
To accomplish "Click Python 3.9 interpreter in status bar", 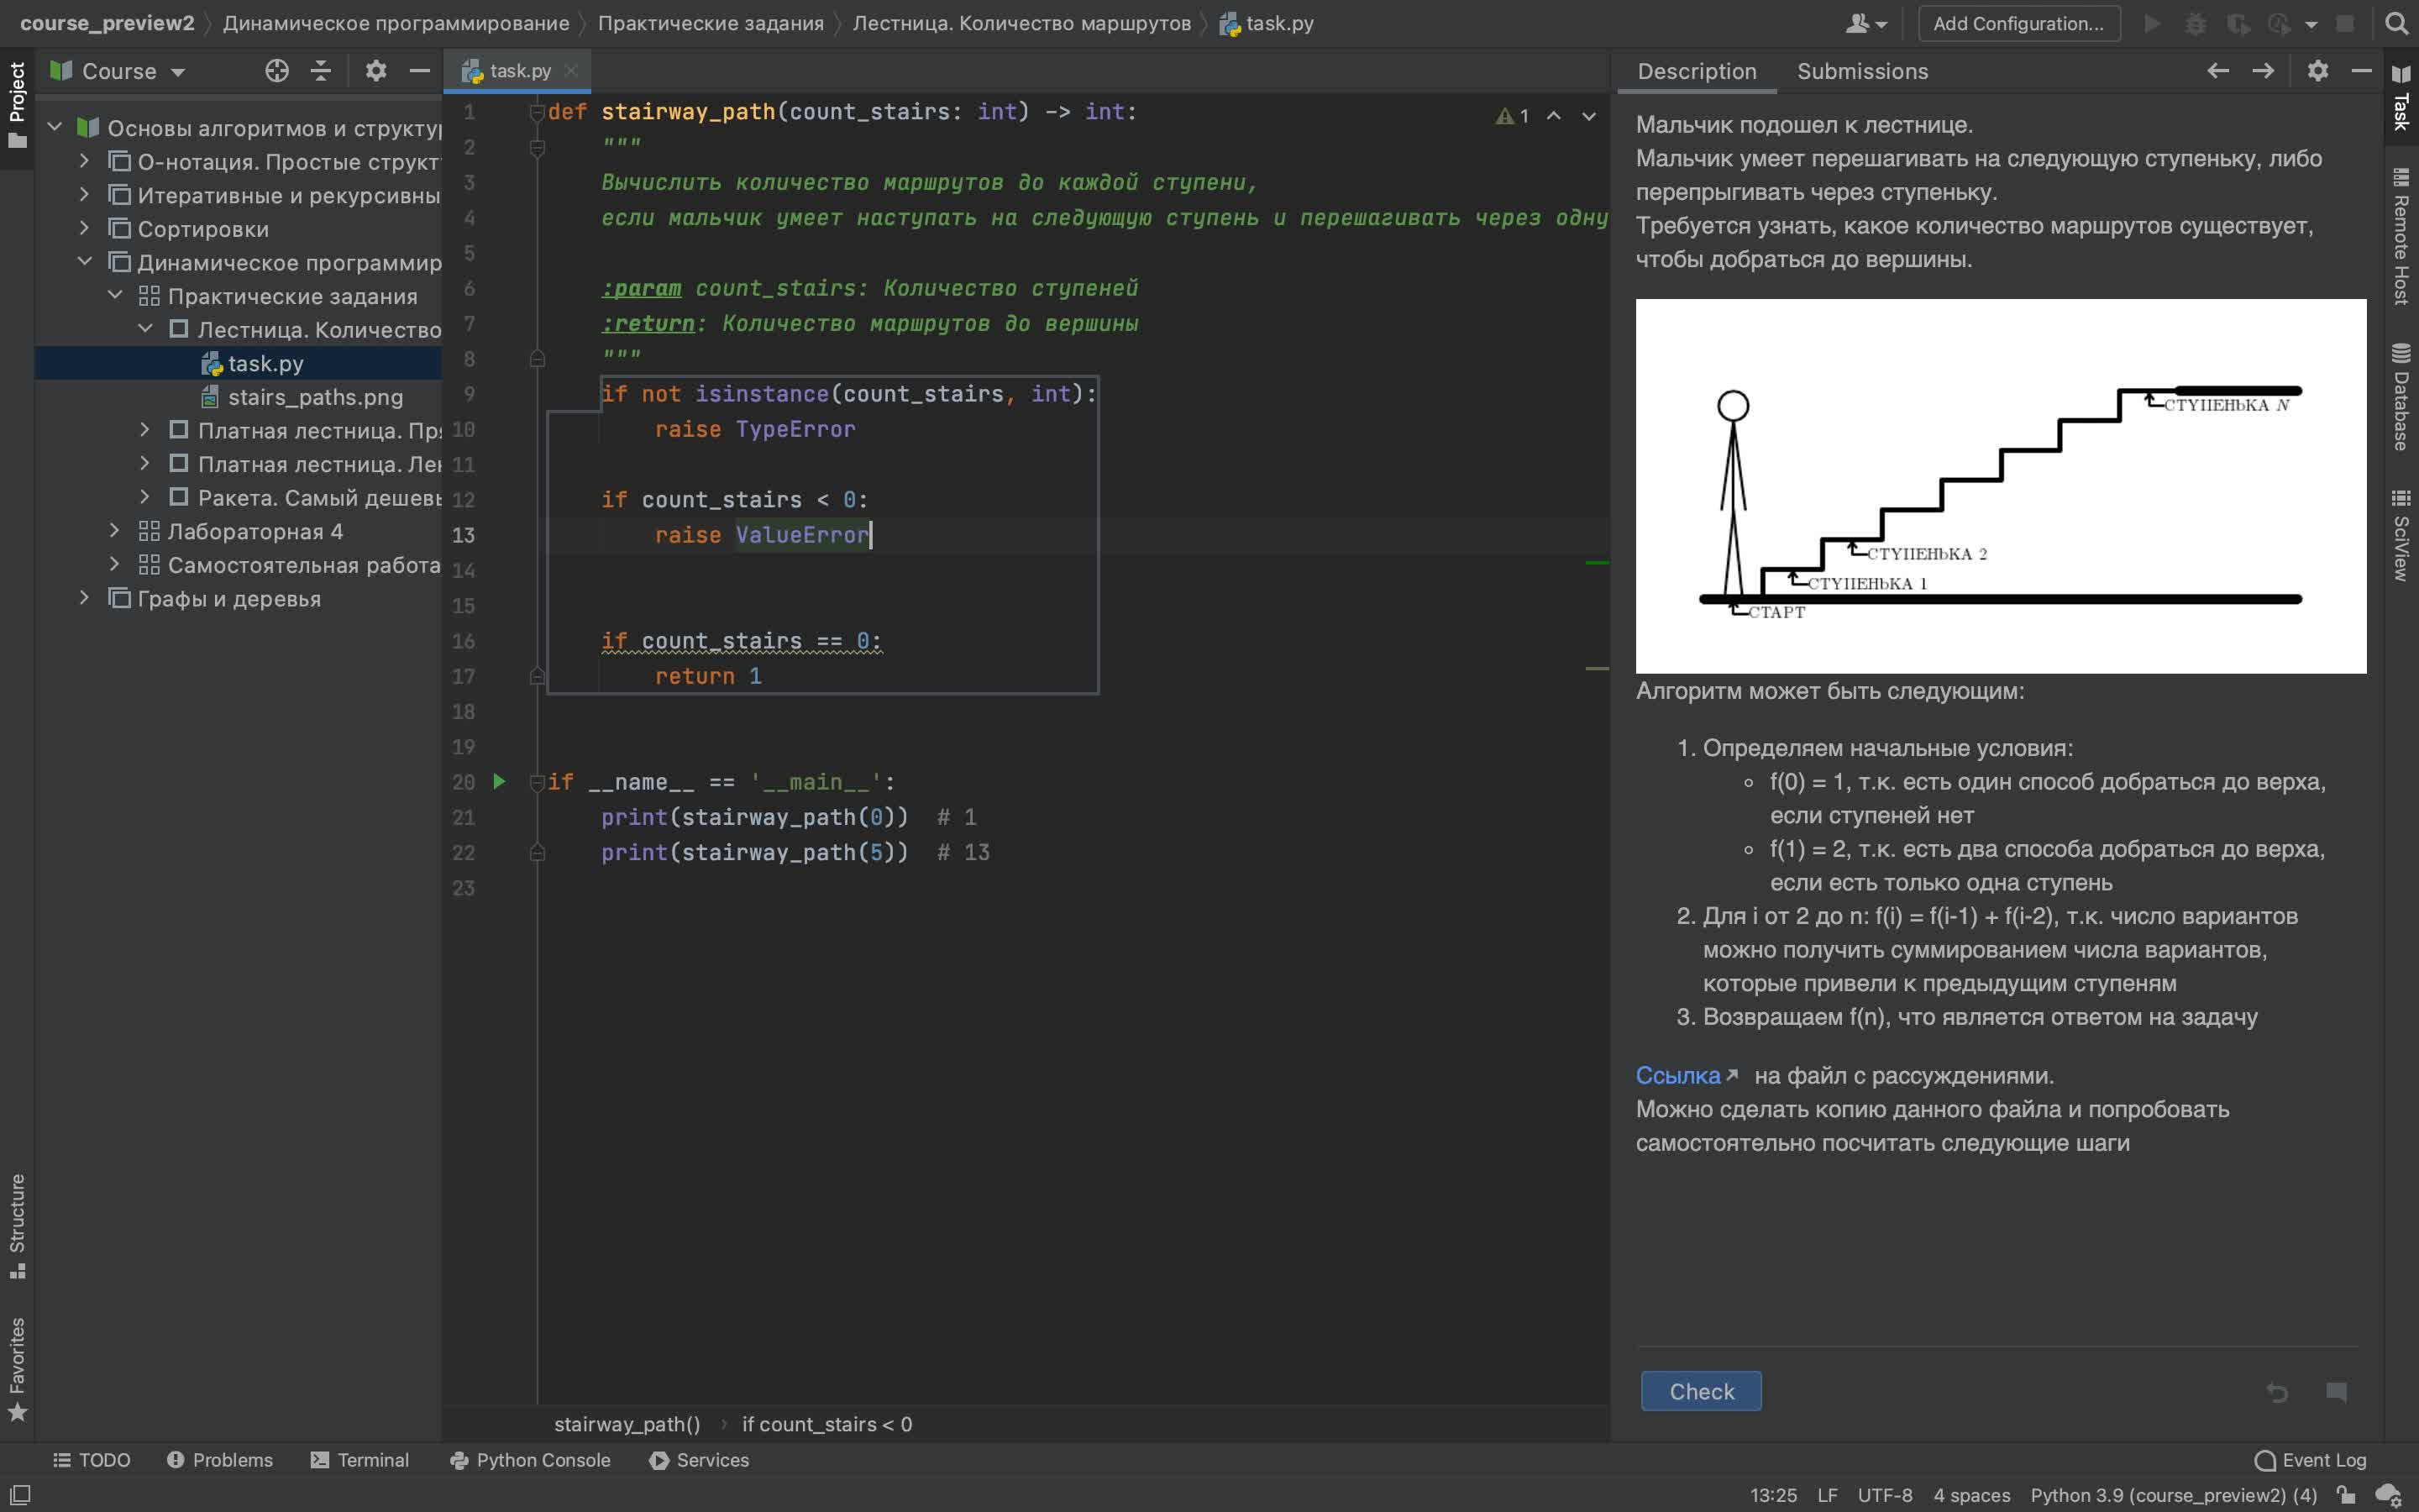I will click(2173, 1495).
